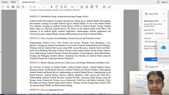Click the presenter webcam video thumbnail
169x95 pixels.
[x=149, y=83]
